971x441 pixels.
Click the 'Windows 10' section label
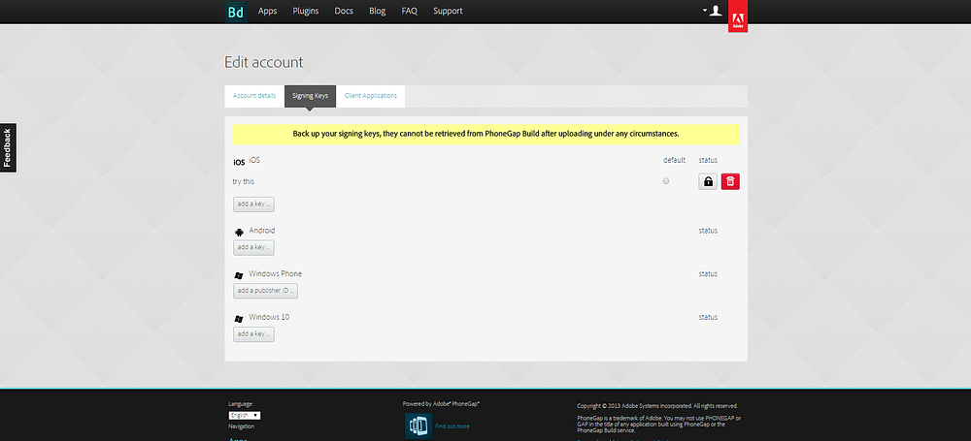(269, 317)
